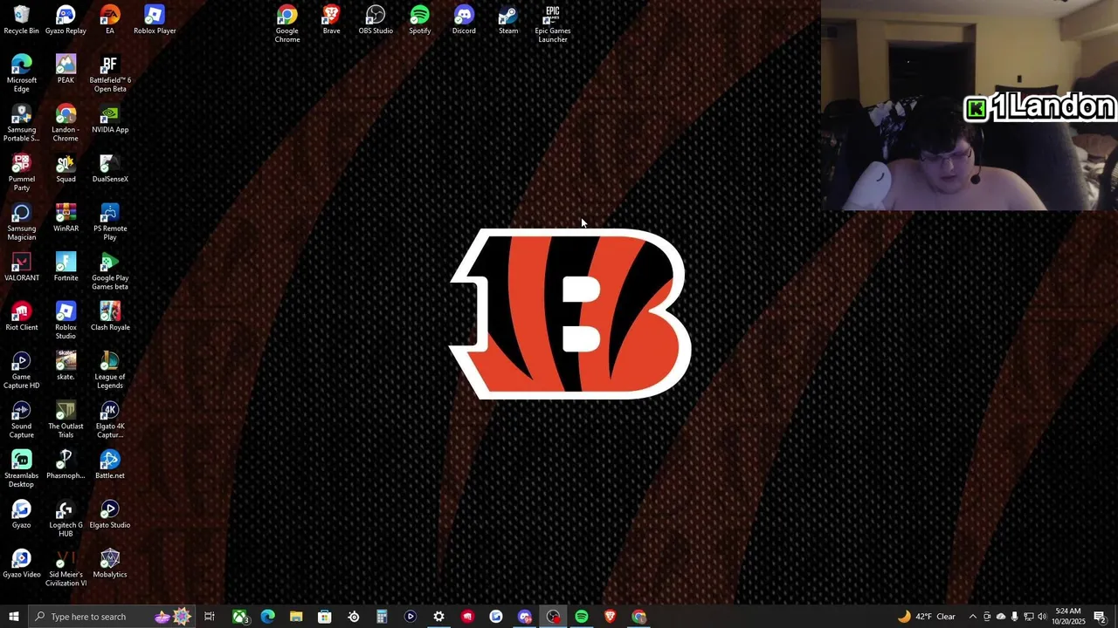
Task: Open Microsoft Store from the taskbar
Action: [325, 617]
